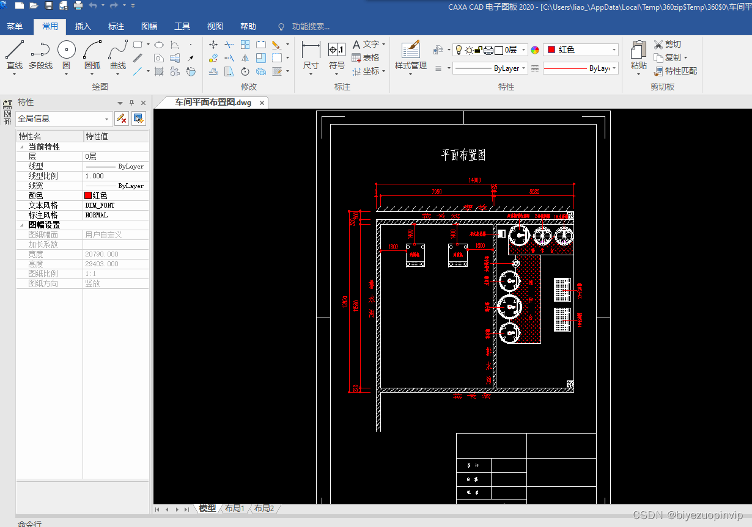Click the move tool with four arrows
The height and width of the screenshot is (527, 752).
pyautogui.click(x=213, y=45)
